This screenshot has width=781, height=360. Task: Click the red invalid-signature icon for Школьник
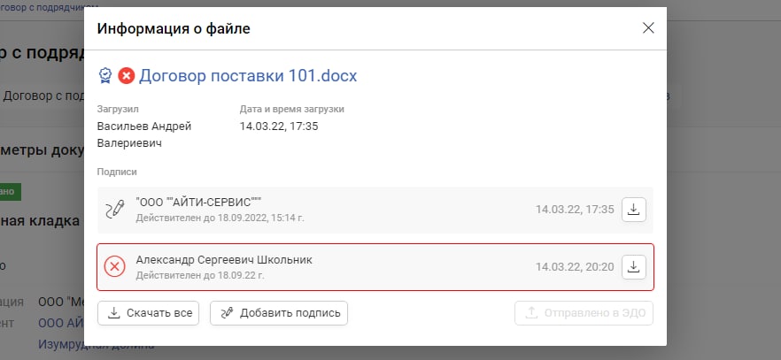tap(115, 266)
